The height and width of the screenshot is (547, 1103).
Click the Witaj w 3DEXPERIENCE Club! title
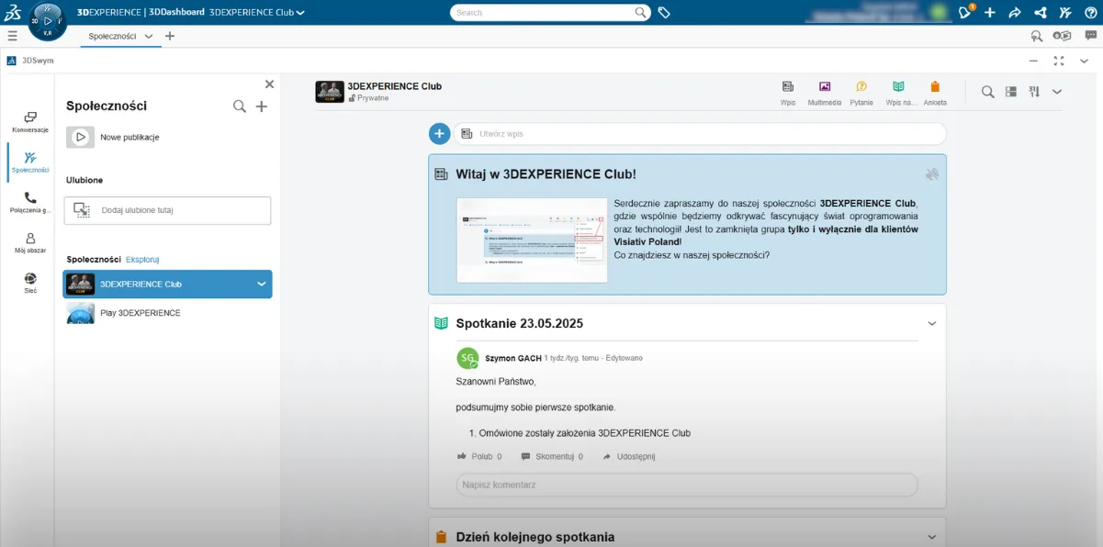[546, 174]
